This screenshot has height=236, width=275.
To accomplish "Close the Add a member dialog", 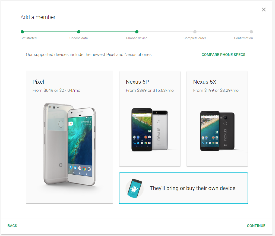I will coord(264,10).
